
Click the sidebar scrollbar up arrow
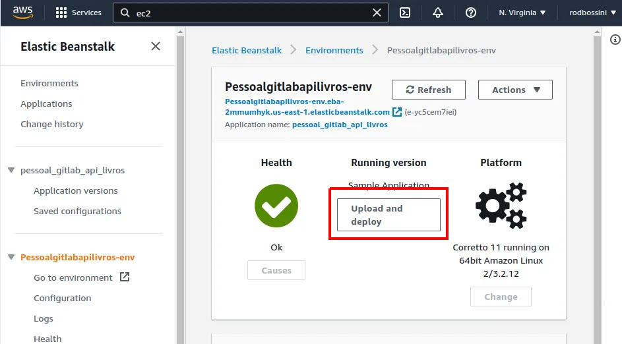[181, 32]
